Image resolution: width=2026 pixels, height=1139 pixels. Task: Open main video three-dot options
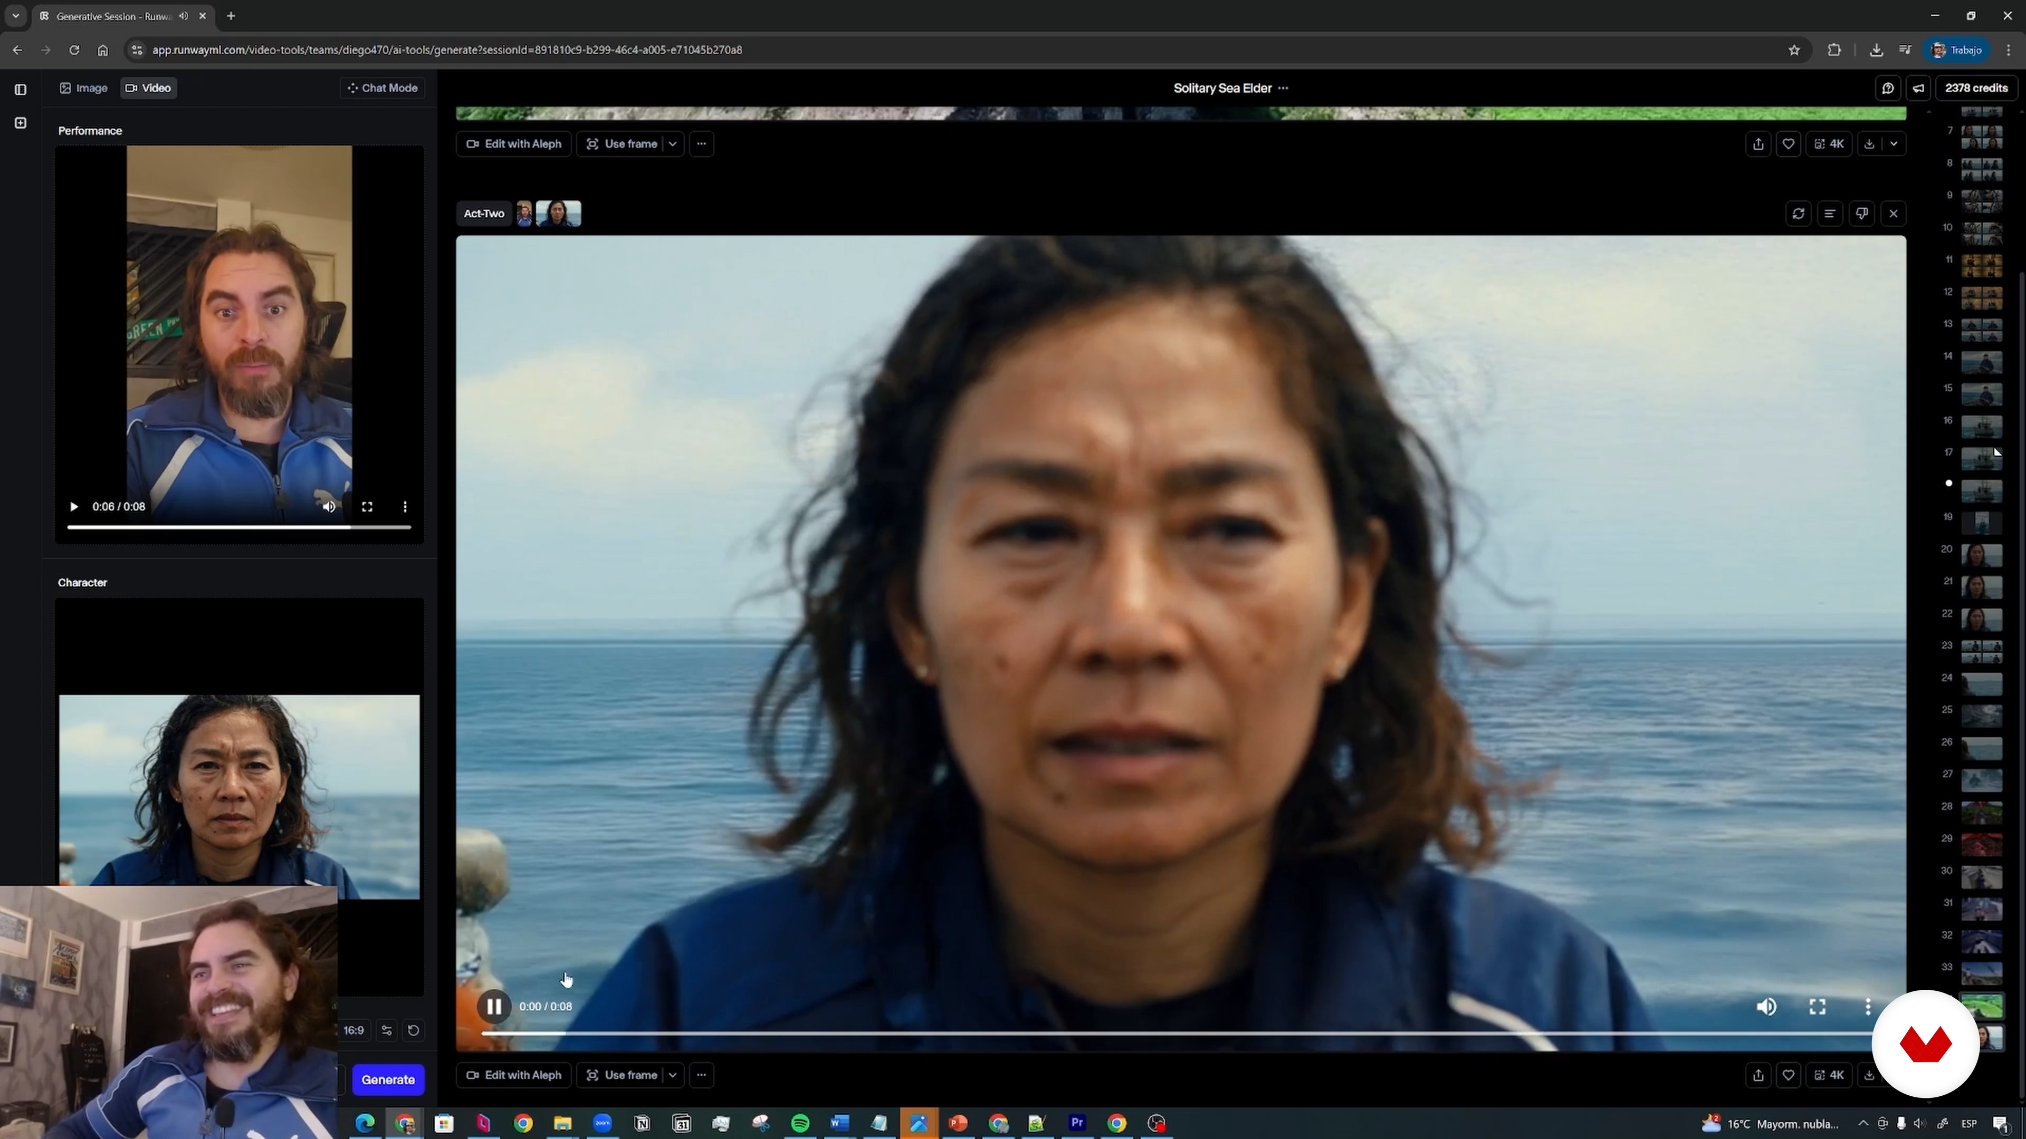click(1868, 1007)
